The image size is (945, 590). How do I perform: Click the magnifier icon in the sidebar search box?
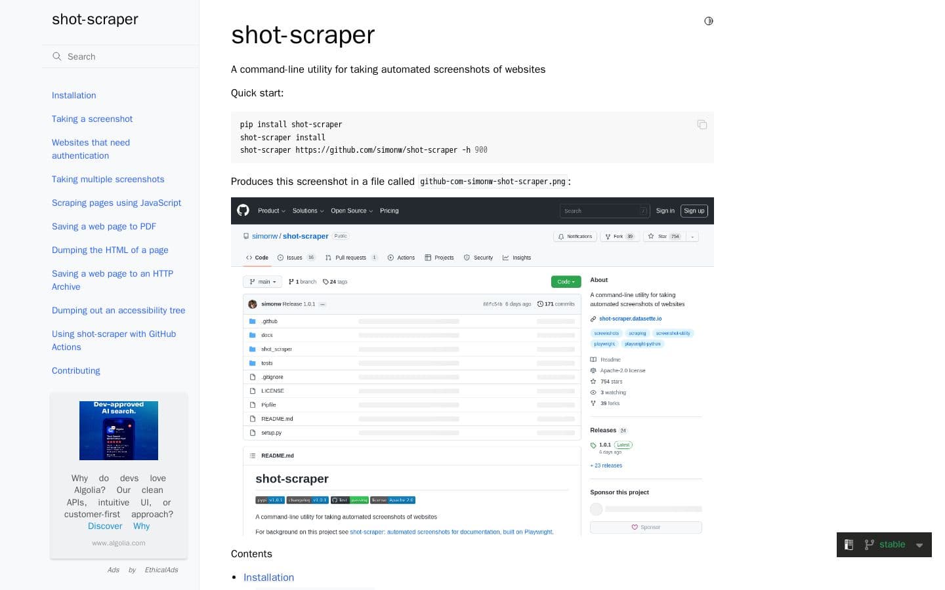click(58, 56)
